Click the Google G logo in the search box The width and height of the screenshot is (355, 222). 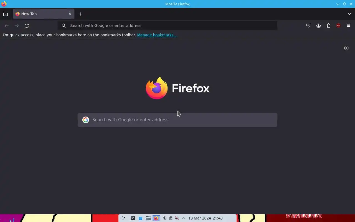click(86, 120)
